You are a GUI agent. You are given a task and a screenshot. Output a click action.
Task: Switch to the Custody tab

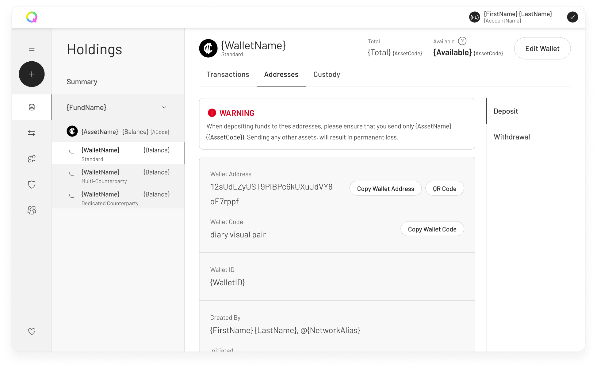(x=327, y=75)
